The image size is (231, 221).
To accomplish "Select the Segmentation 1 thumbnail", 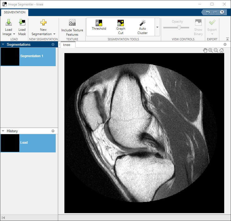I will click(10, 57).
